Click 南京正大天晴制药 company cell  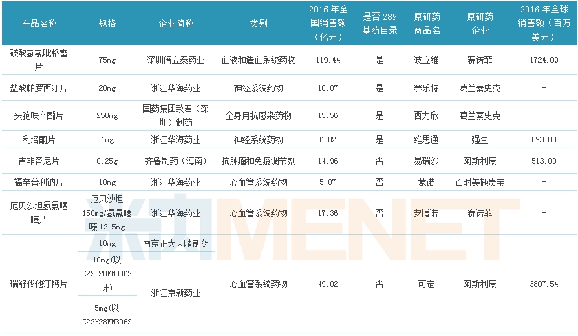click(x=176, y=244)
